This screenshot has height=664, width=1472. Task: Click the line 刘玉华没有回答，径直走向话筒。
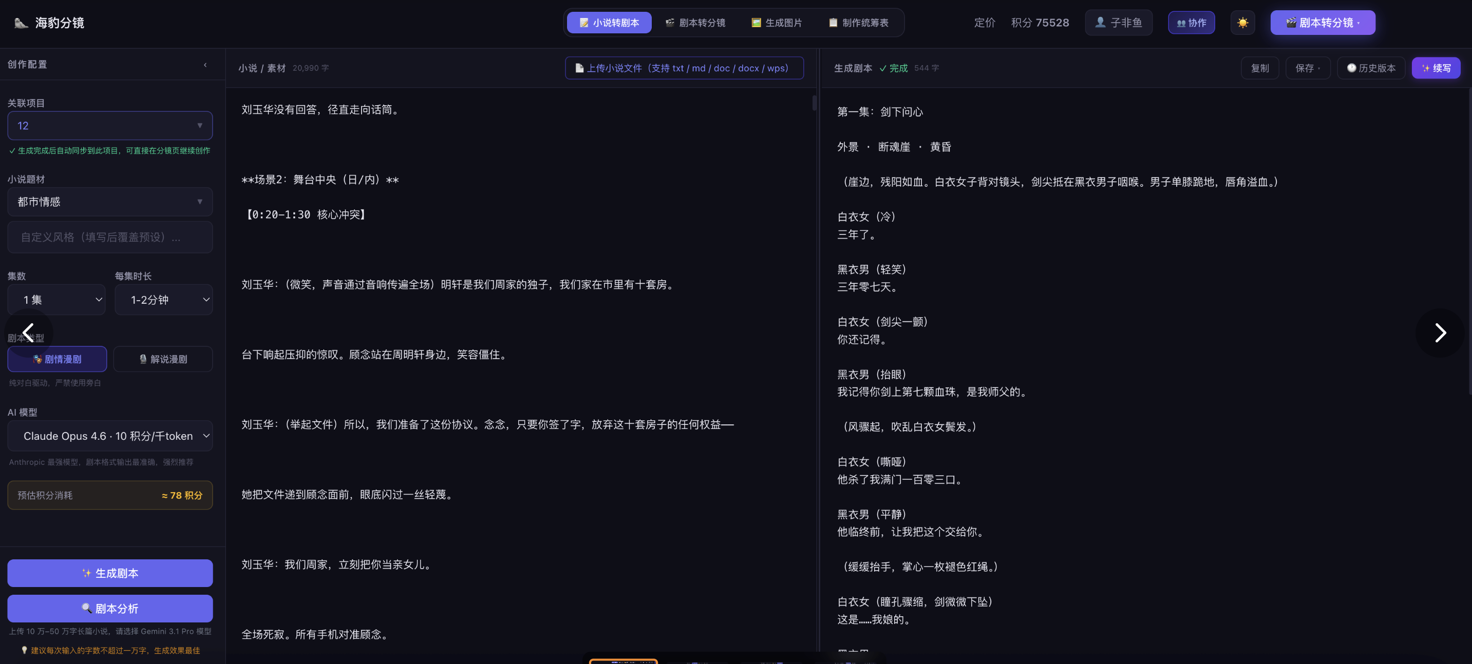(x=322, y=110)
